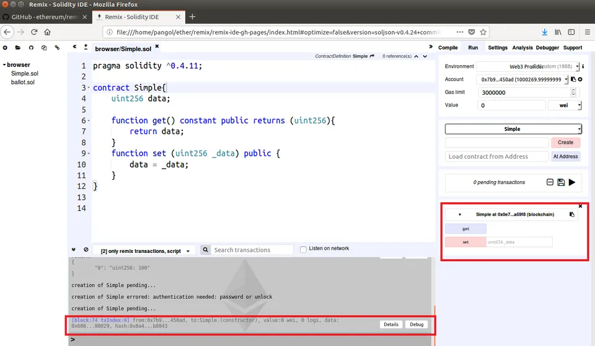Close the browser/Simple.sol editor tab

(x=157, y=47)
